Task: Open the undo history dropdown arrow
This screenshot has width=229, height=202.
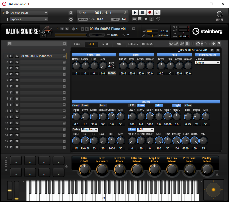Action: [x=202, y=44]
